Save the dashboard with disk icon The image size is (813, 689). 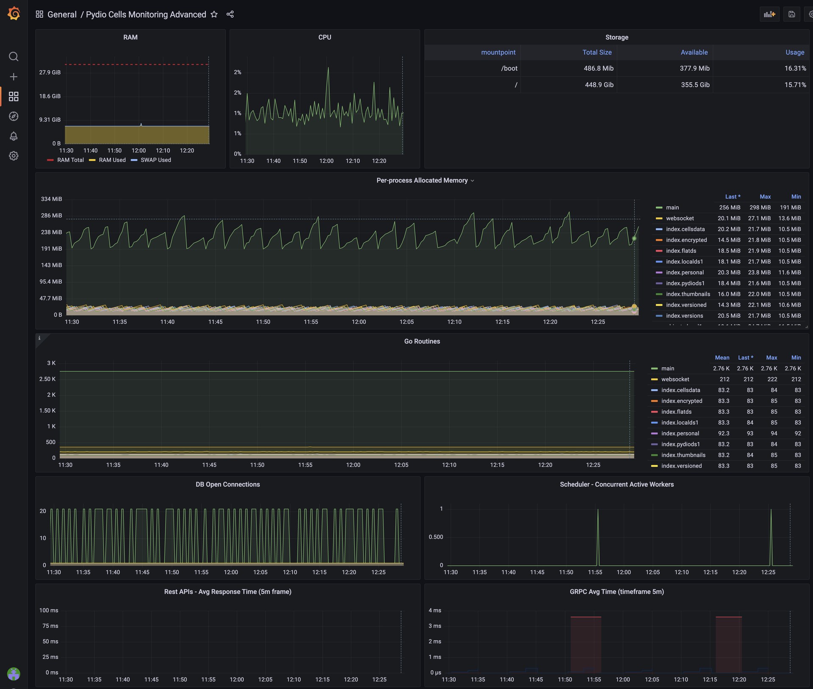791,14
